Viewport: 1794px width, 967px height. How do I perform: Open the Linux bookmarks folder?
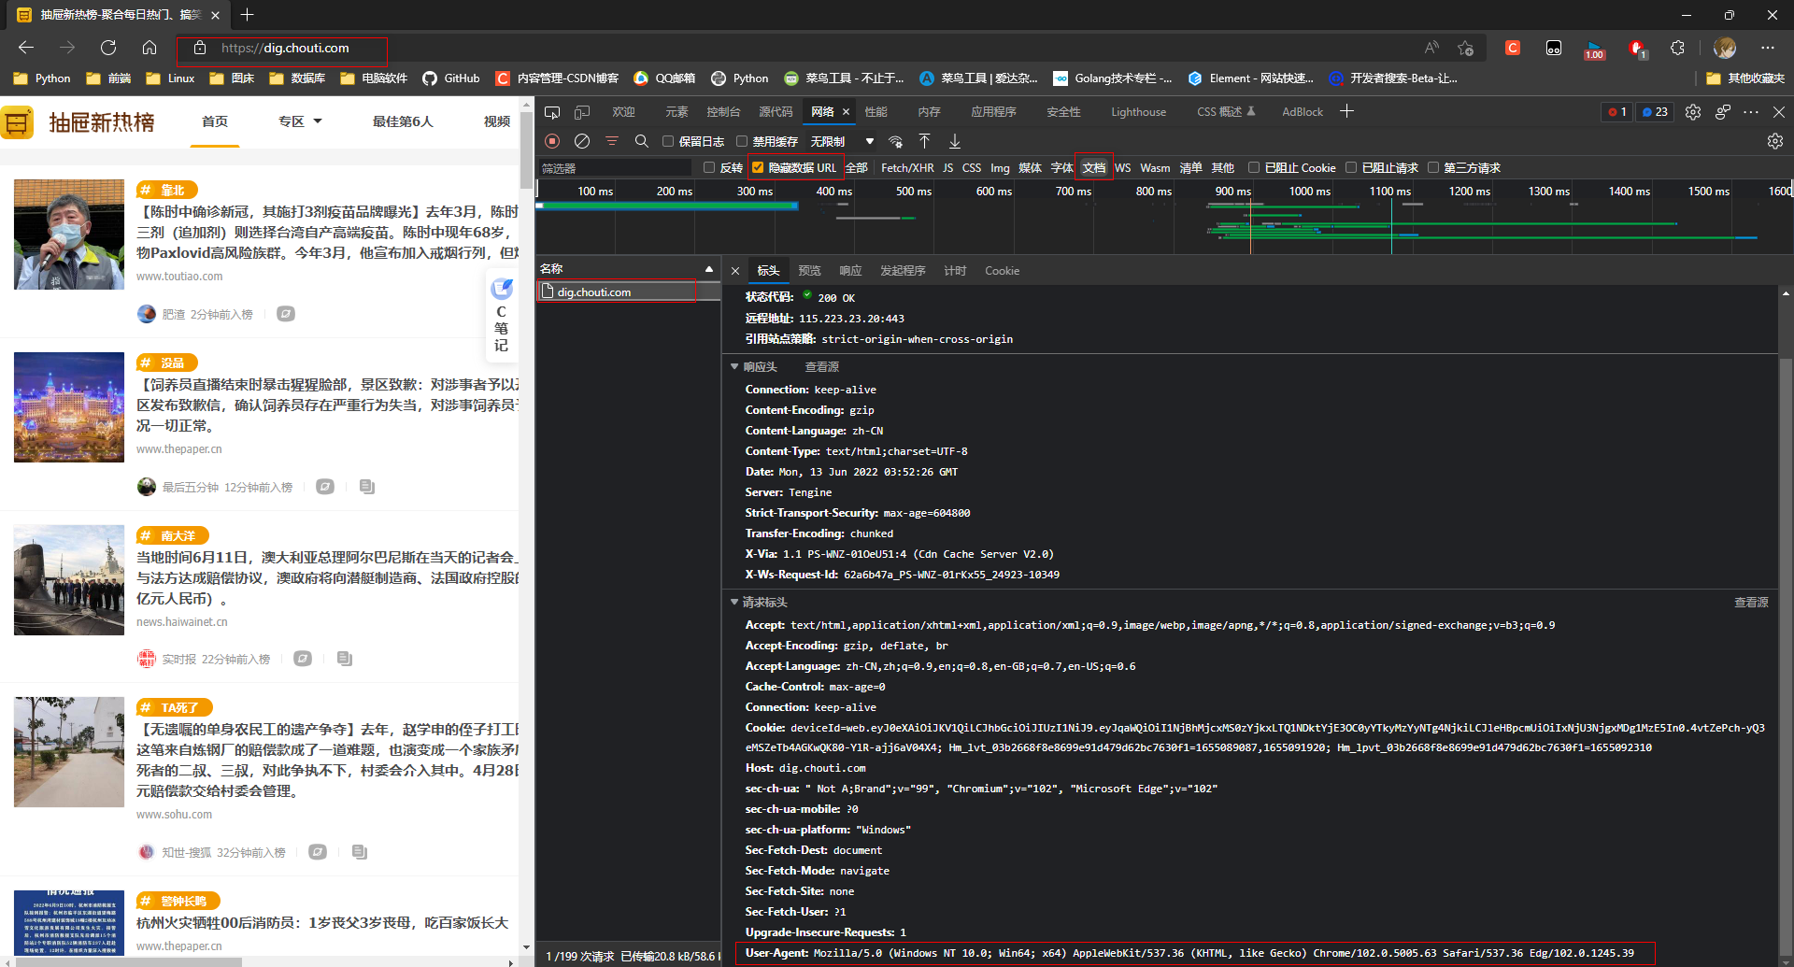(x=170, y=78)
